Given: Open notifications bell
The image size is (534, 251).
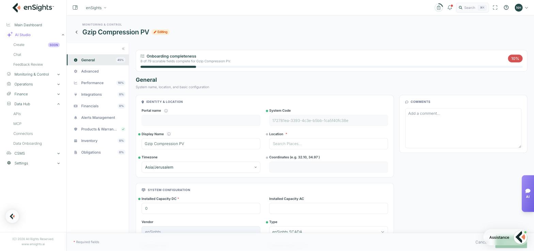Looking at the screenshot, I should pos(450,7).
